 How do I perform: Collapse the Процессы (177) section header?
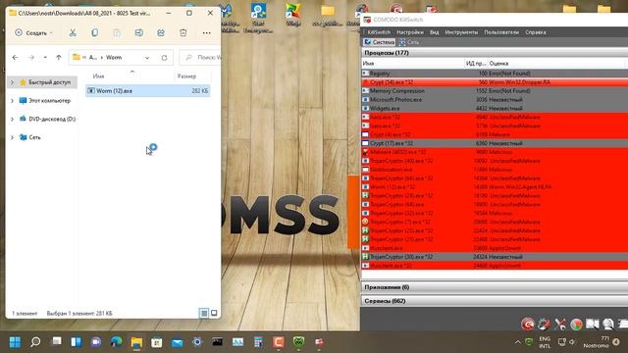tap(495, 53)
